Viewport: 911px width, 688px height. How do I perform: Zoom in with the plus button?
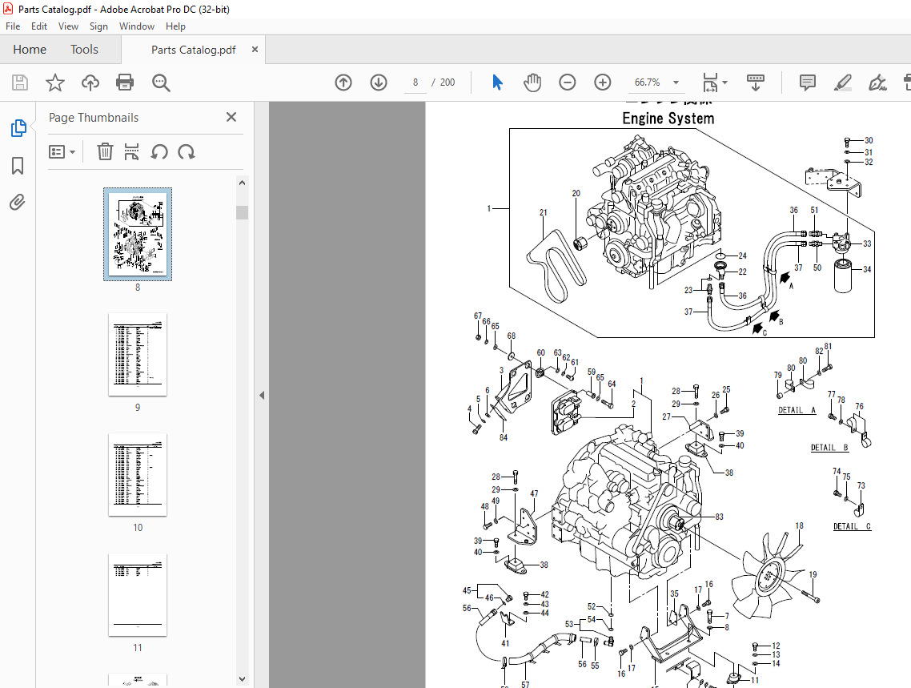tap(603, 82)
